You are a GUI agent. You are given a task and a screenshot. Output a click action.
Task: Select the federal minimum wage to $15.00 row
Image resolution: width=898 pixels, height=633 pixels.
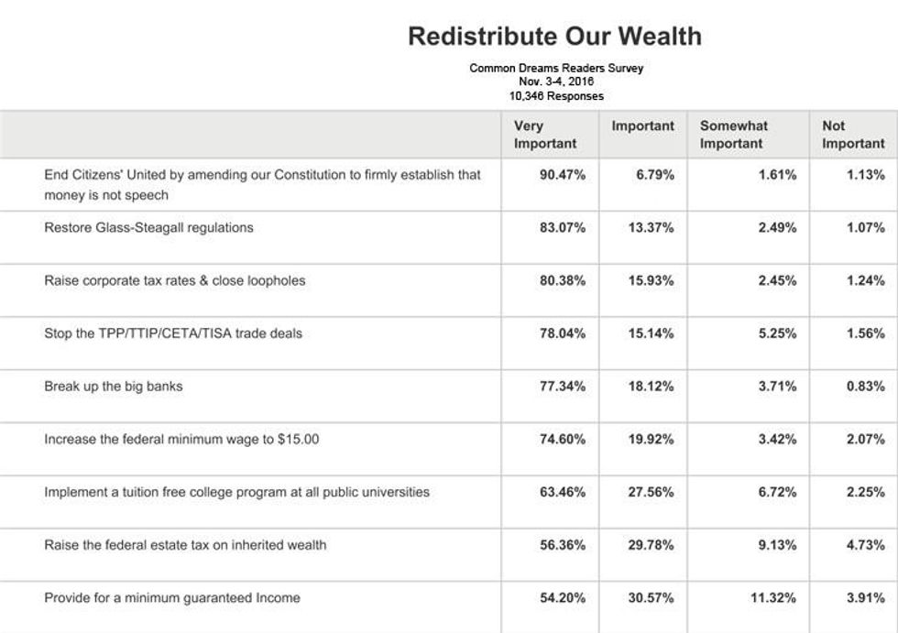click(181, 440)
